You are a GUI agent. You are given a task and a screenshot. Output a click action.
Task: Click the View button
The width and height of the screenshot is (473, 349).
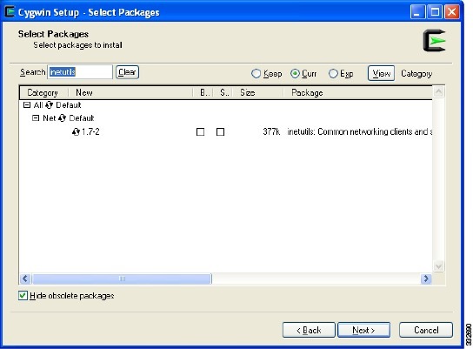381,73
